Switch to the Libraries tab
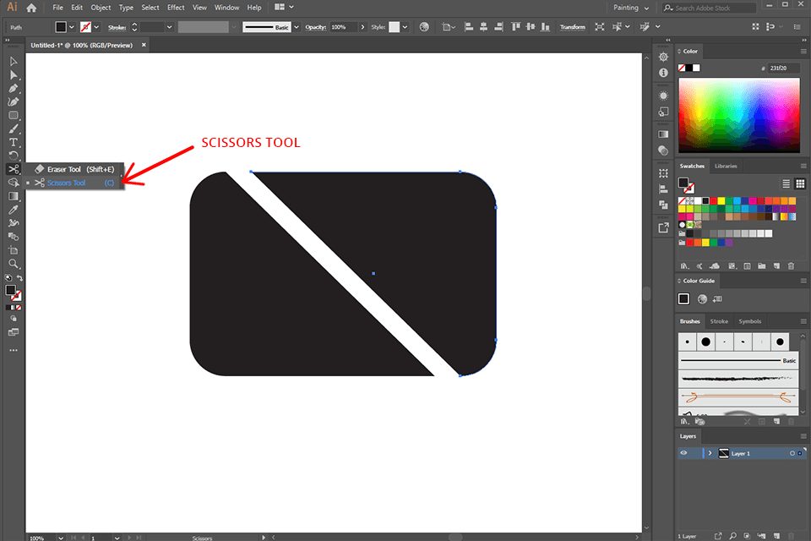This screenshot has height=541, width=811. click(726, 167)
